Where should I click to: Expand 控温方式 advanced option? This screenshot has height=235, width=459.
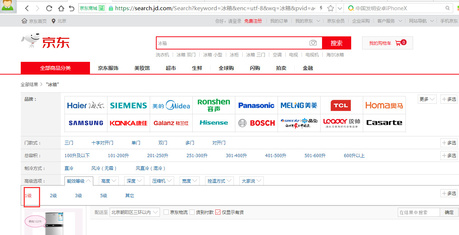point(219,181)
